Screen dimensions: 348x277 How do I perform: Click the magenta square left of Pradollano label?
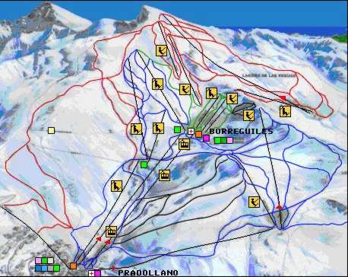click(x=97, y=273)
